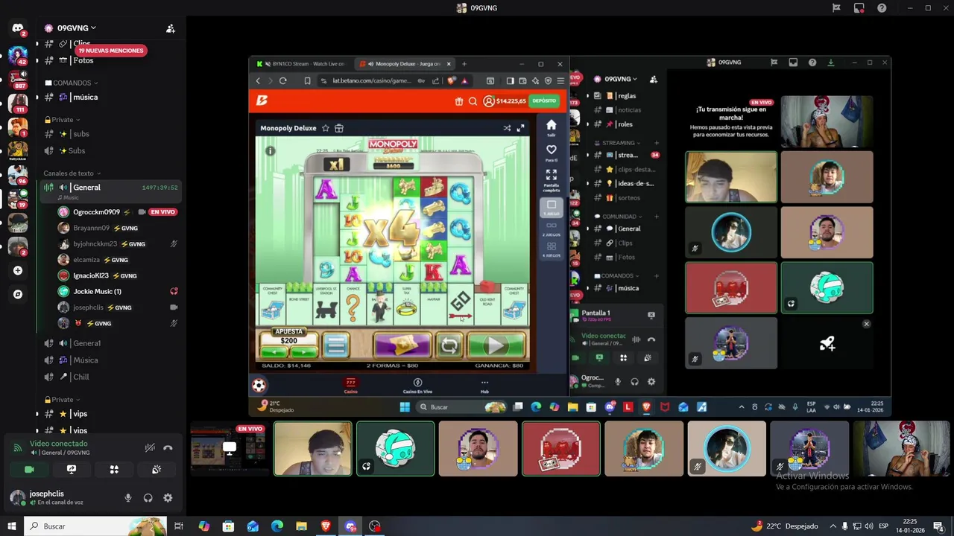Open the Casino En Vivo tab

[417, 386]
